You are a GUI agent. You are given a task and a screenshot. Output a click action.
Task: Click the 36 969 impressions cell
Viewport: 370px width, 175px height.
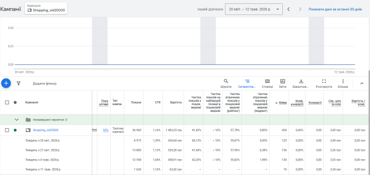pyautogui.click(x=137, y=130)
